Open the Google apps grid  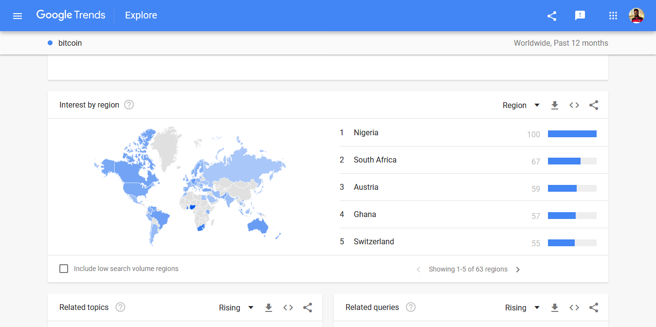point(613,15)
